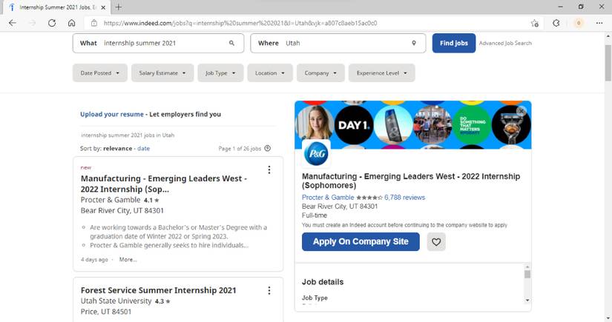Click More... on Manufacturing job card
The width and height of the screenshot is (612, 322).
(x=128, y=259)
